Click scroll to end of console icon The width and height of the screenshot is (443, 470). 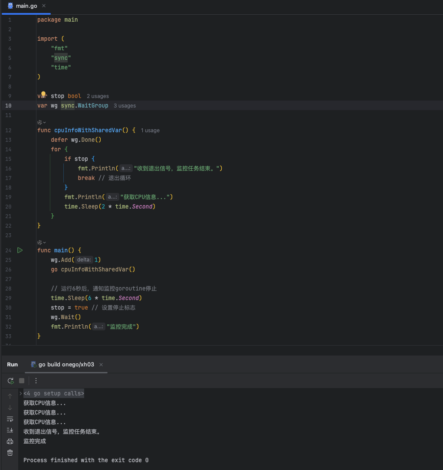[x=10, y=430]
